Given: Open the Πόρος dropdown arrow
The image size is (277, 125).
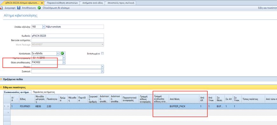Looking at the screenshot, I should pyautogui.click(x=102, y=67).
